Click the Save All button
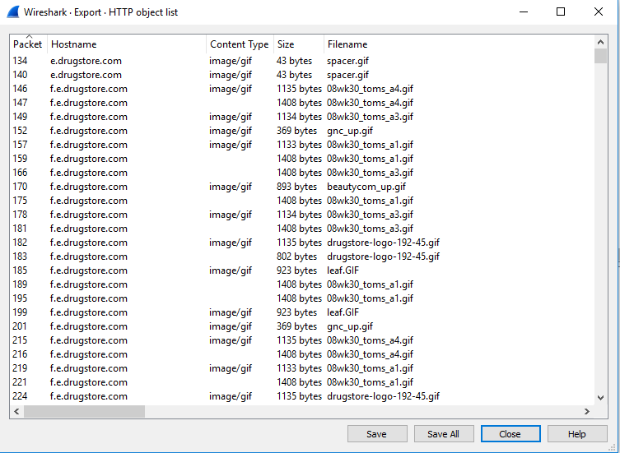This screenshot has height=453, width=620. (x=444, y=434)
